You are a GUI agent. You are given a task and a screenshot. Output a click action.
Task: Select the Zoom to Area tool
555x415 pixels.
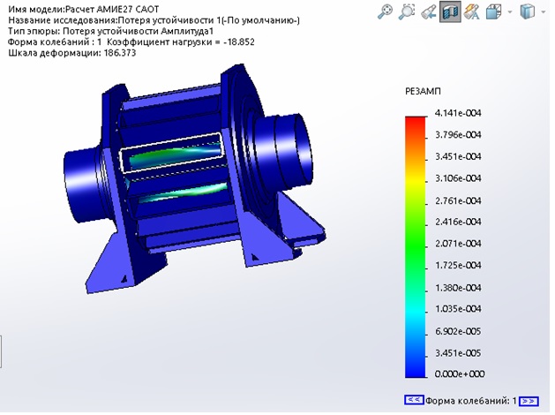pyautogui.click(x=407, y=11)
